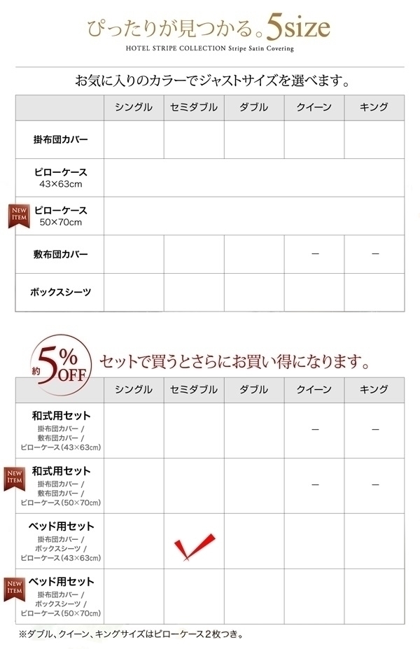This screenshot has height=649, width=420.
Task: Click the ボックスシーツ row label
Action: pos(60,292)
